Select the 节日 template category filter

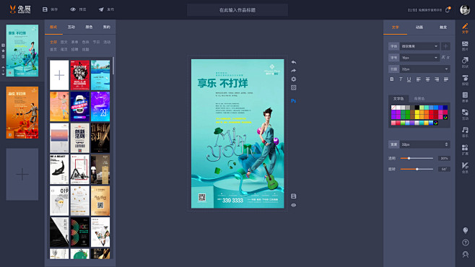pos(96,42)
